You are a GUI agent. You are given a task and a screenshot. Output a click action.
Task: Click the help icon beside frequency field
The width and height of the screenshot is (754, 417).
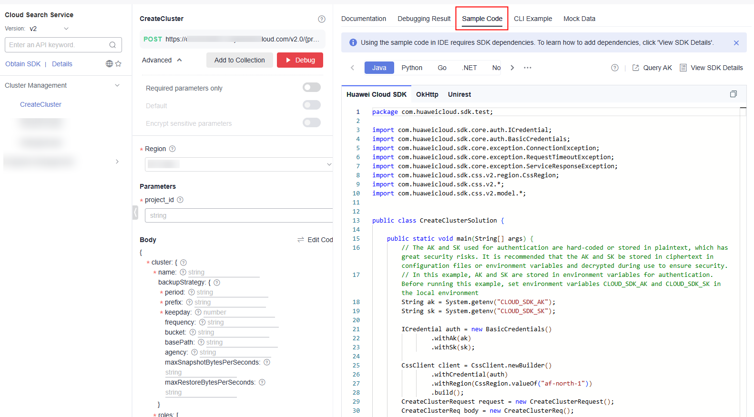[202, 322]
